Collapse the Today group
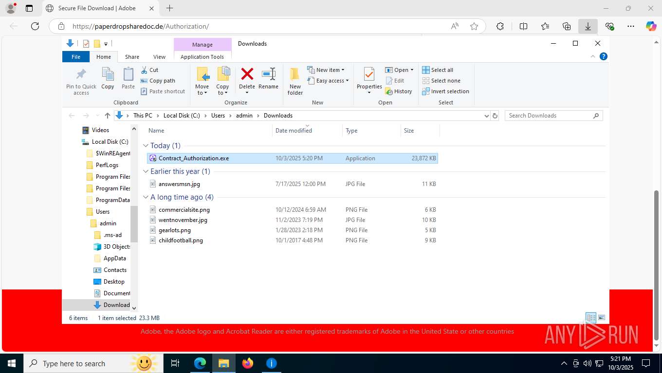 click(x=146, y=146)
